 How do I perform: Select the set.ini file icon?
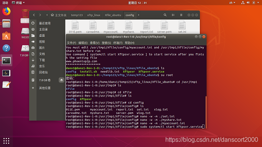(182, 27)
